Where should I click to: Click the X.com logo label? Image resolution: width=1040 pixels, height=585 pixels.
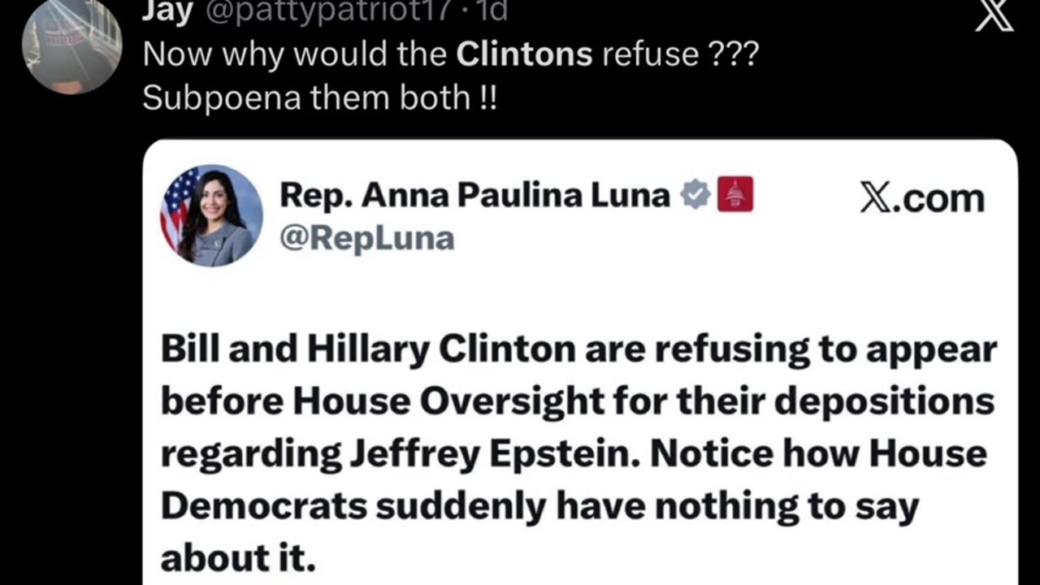(x=921, y=198)
